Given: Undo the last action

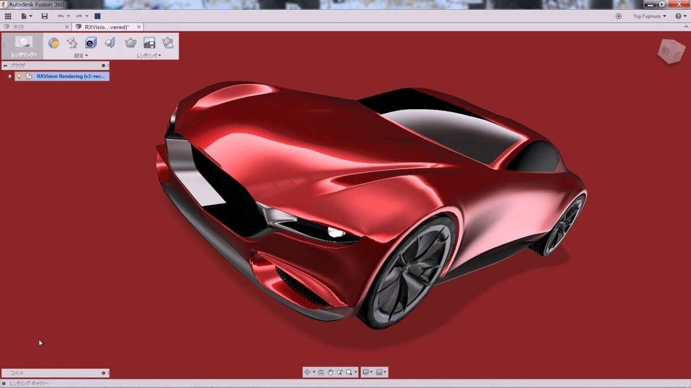Looking at the screenshot, I should (61, 16).
